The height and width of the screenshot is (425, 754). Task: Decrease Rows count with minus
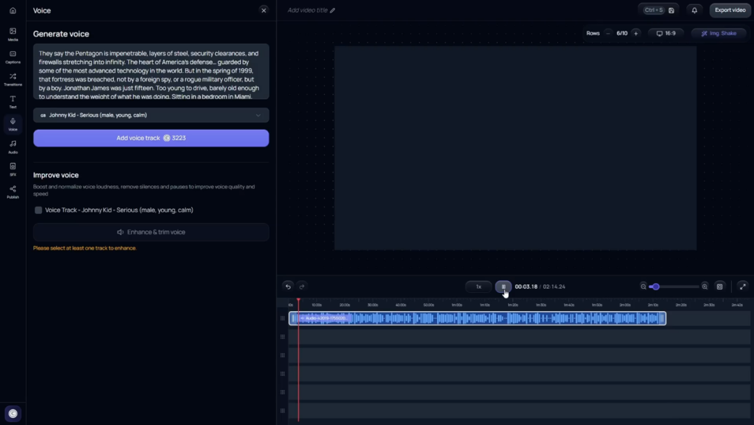point(608,34)
